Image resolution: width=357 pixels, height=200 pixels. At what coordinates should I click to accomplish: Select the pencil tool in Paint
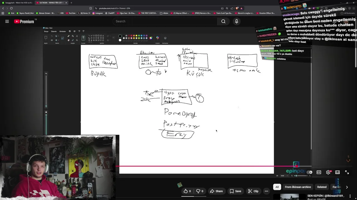(x=68, y=36)
